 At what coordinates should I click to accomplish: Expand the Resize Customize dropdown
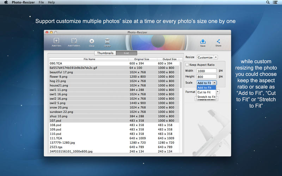pos(207,57)
